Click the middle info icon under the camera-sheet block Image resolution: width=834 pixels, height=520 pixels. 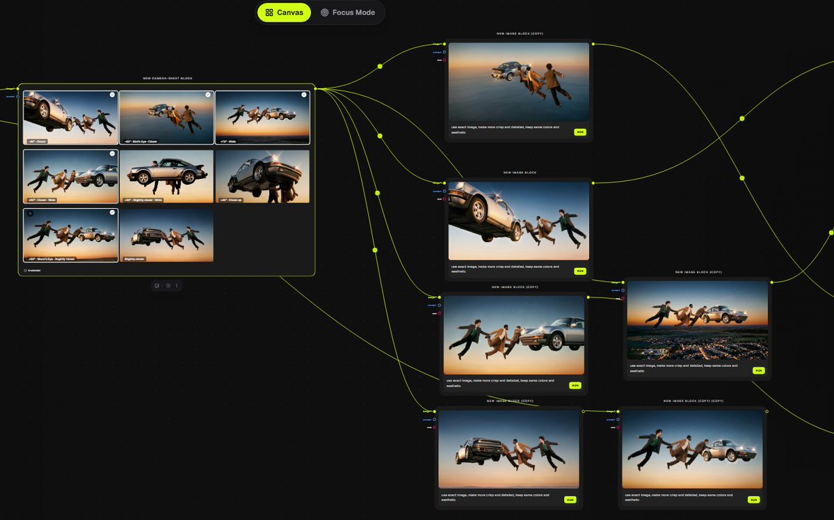click(169, 286)
